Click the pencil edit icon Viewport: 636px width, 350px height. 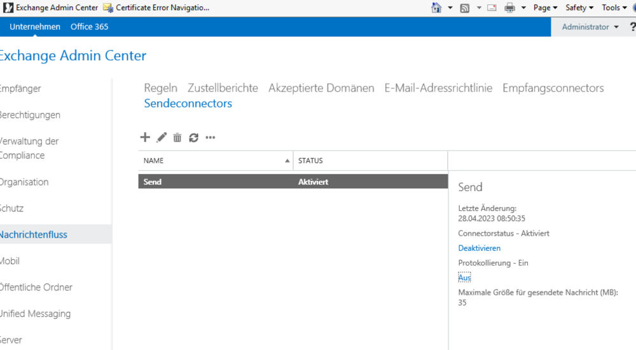[x=162, y=137]
